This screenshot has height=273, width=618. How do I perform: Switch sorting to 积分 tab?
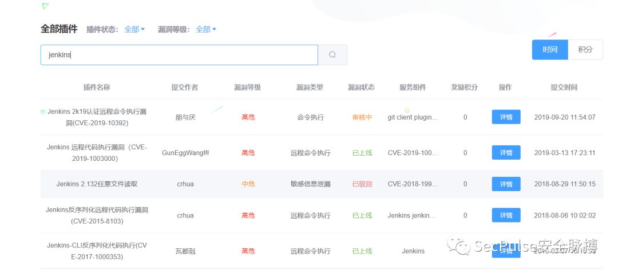pos(585,50)
